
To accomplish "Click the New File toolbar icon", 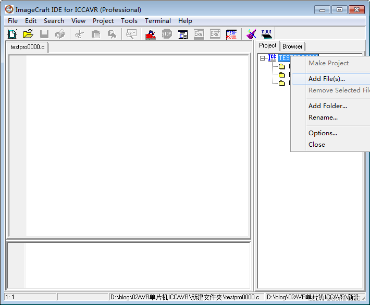I will tap(12, 34).
